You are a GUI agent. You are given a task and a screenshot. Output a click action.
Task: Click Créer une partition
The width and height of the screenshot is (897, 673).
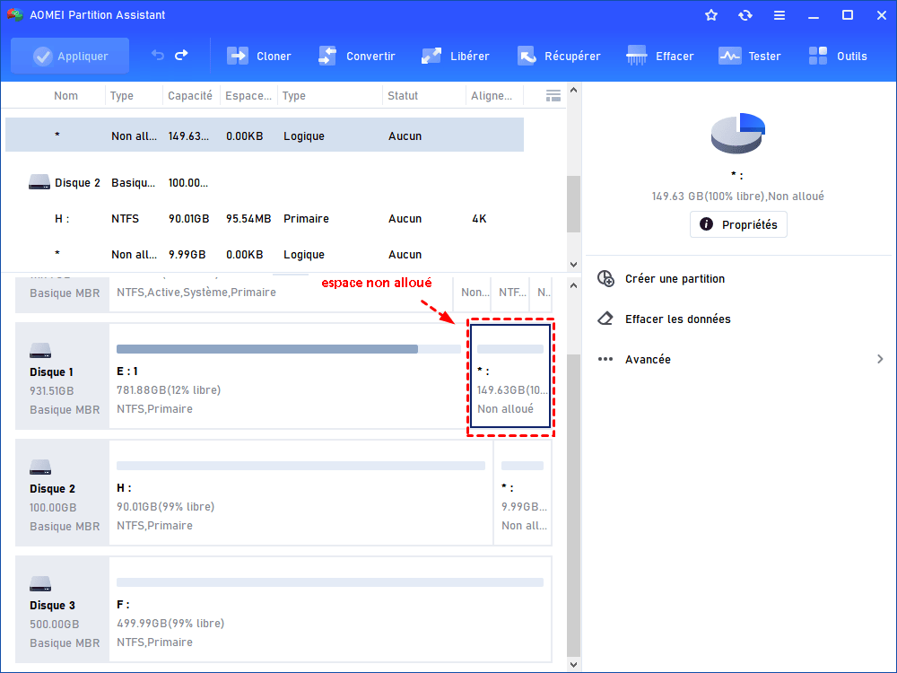tap(675, 279)
